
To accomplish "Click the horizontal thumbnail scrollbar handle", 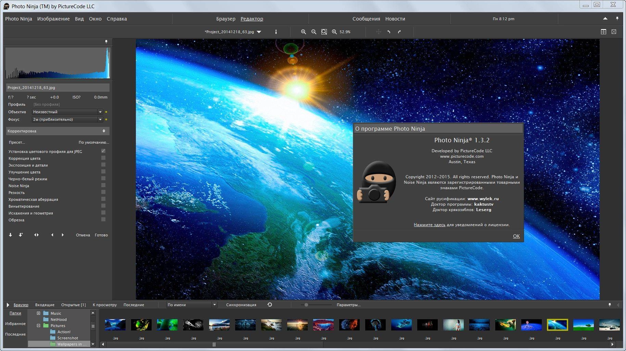I will [214, 344].
